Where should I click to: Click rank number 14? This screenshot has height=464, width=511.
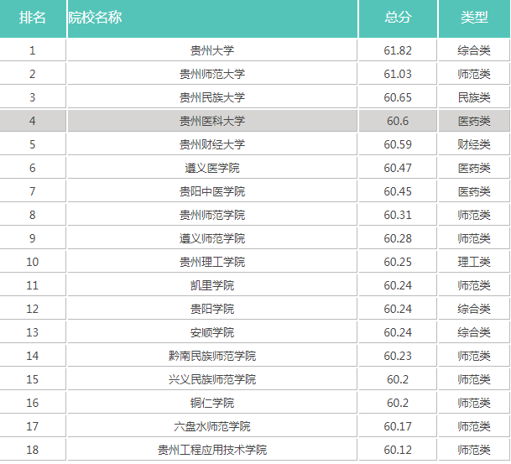(x=32, y=356)
